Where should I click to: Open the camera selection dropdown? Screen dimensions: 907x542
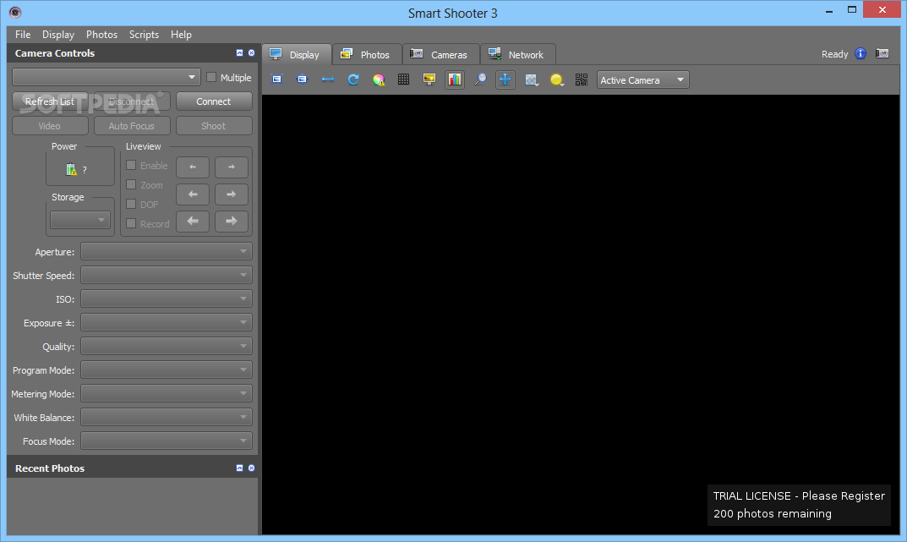click(107, 77)
